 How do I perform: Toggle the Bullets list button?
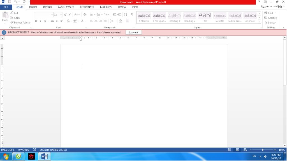[x=91, y=15]
